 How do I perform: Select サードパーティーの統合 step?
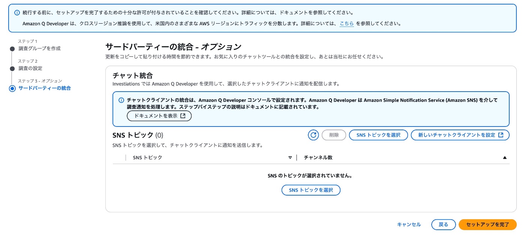point(45,88)
